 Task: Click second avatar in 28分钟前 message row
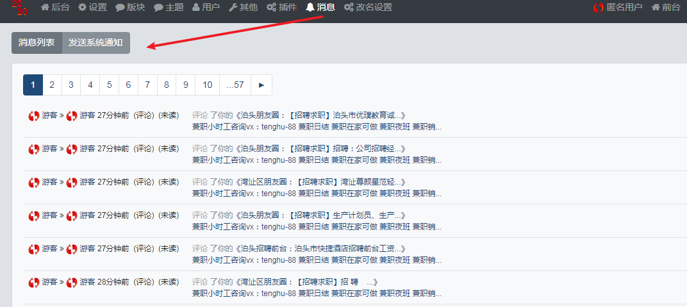click(72, 283)
